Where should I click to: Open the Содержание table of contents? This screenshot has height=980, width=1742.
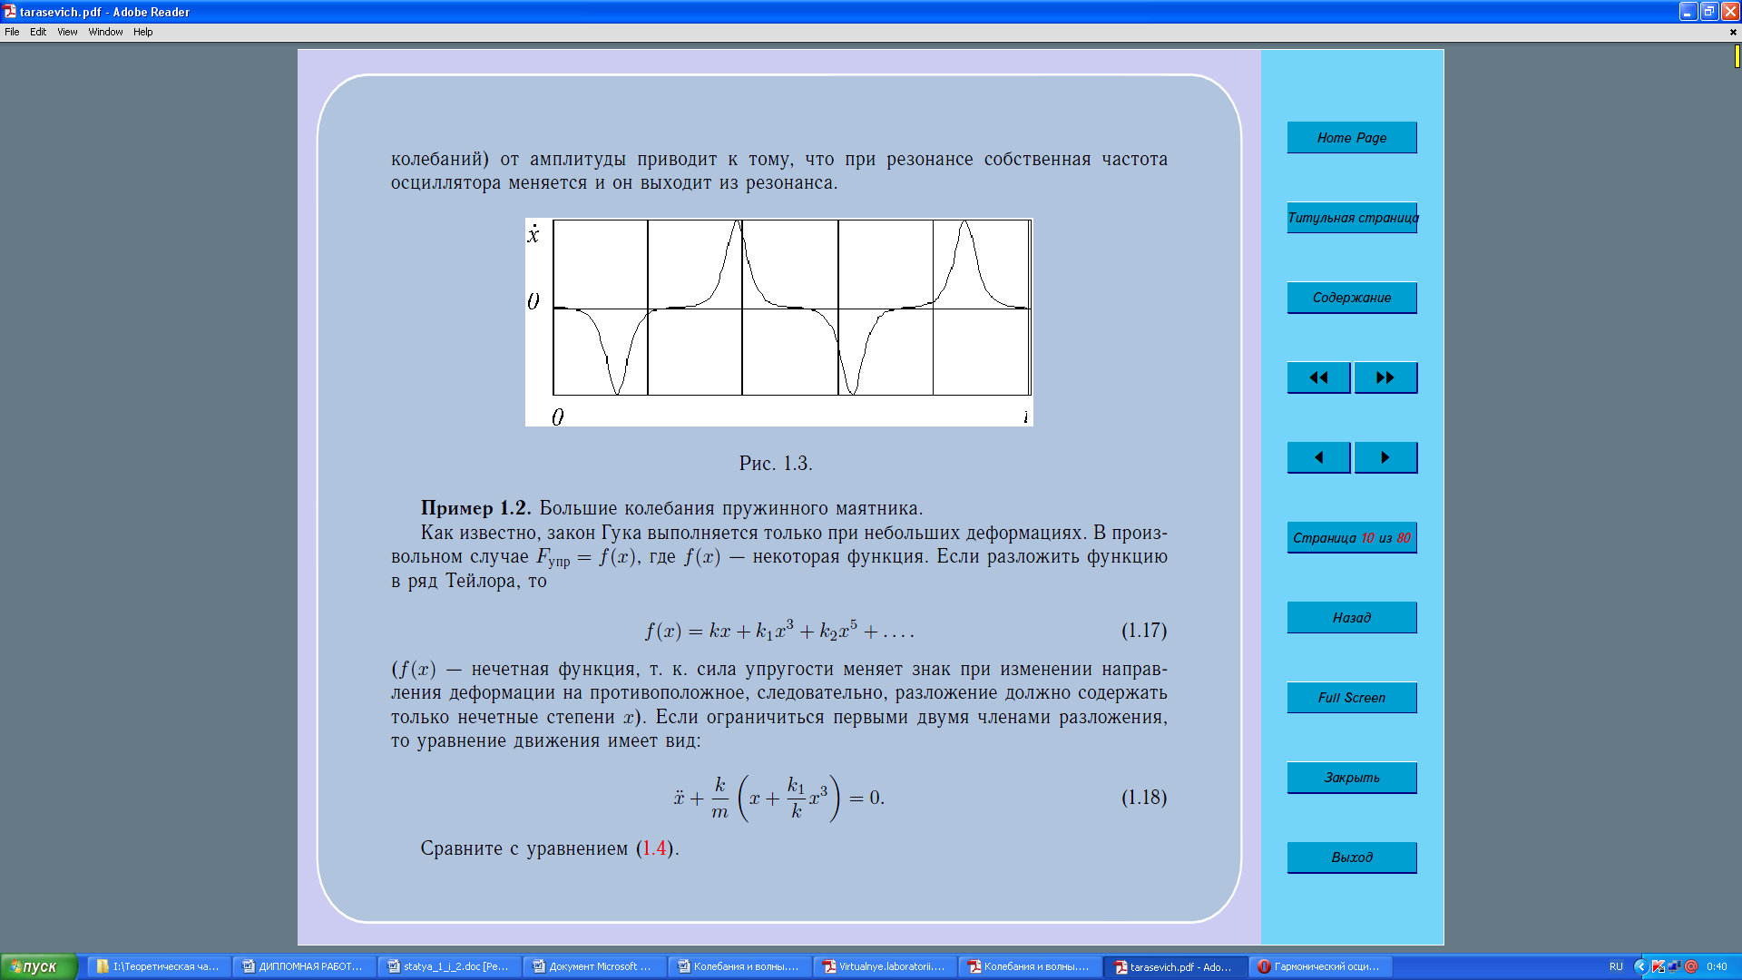(1351, 298)
